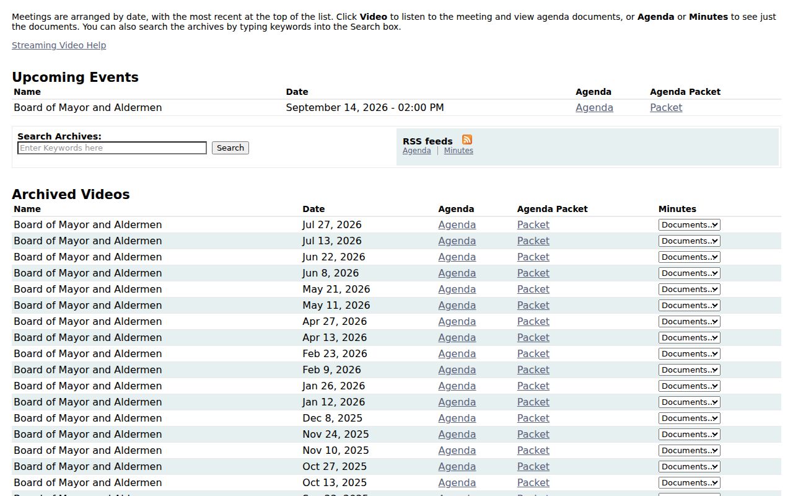Open the Streaming Video Help link
Viewport: 793px width, 496px height.
(x=59, y=45)
